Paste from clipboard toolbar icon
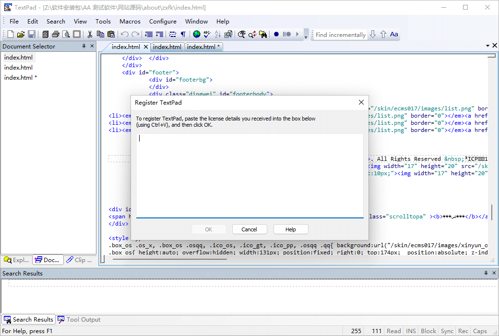Viewport: 499px width, 336px height. point(111,34)
